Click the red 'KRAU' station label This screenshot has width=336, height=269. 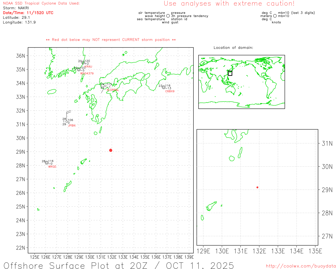pos(88,67)
